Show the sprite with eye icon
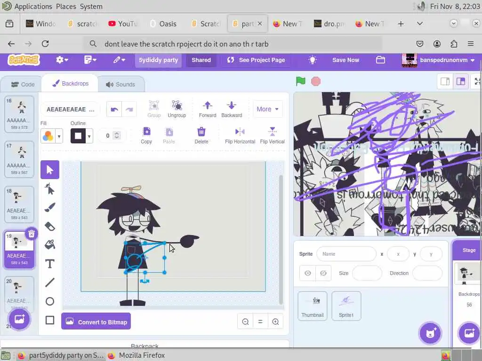This screenshot has height=361, width=482. tap(308, 273)
